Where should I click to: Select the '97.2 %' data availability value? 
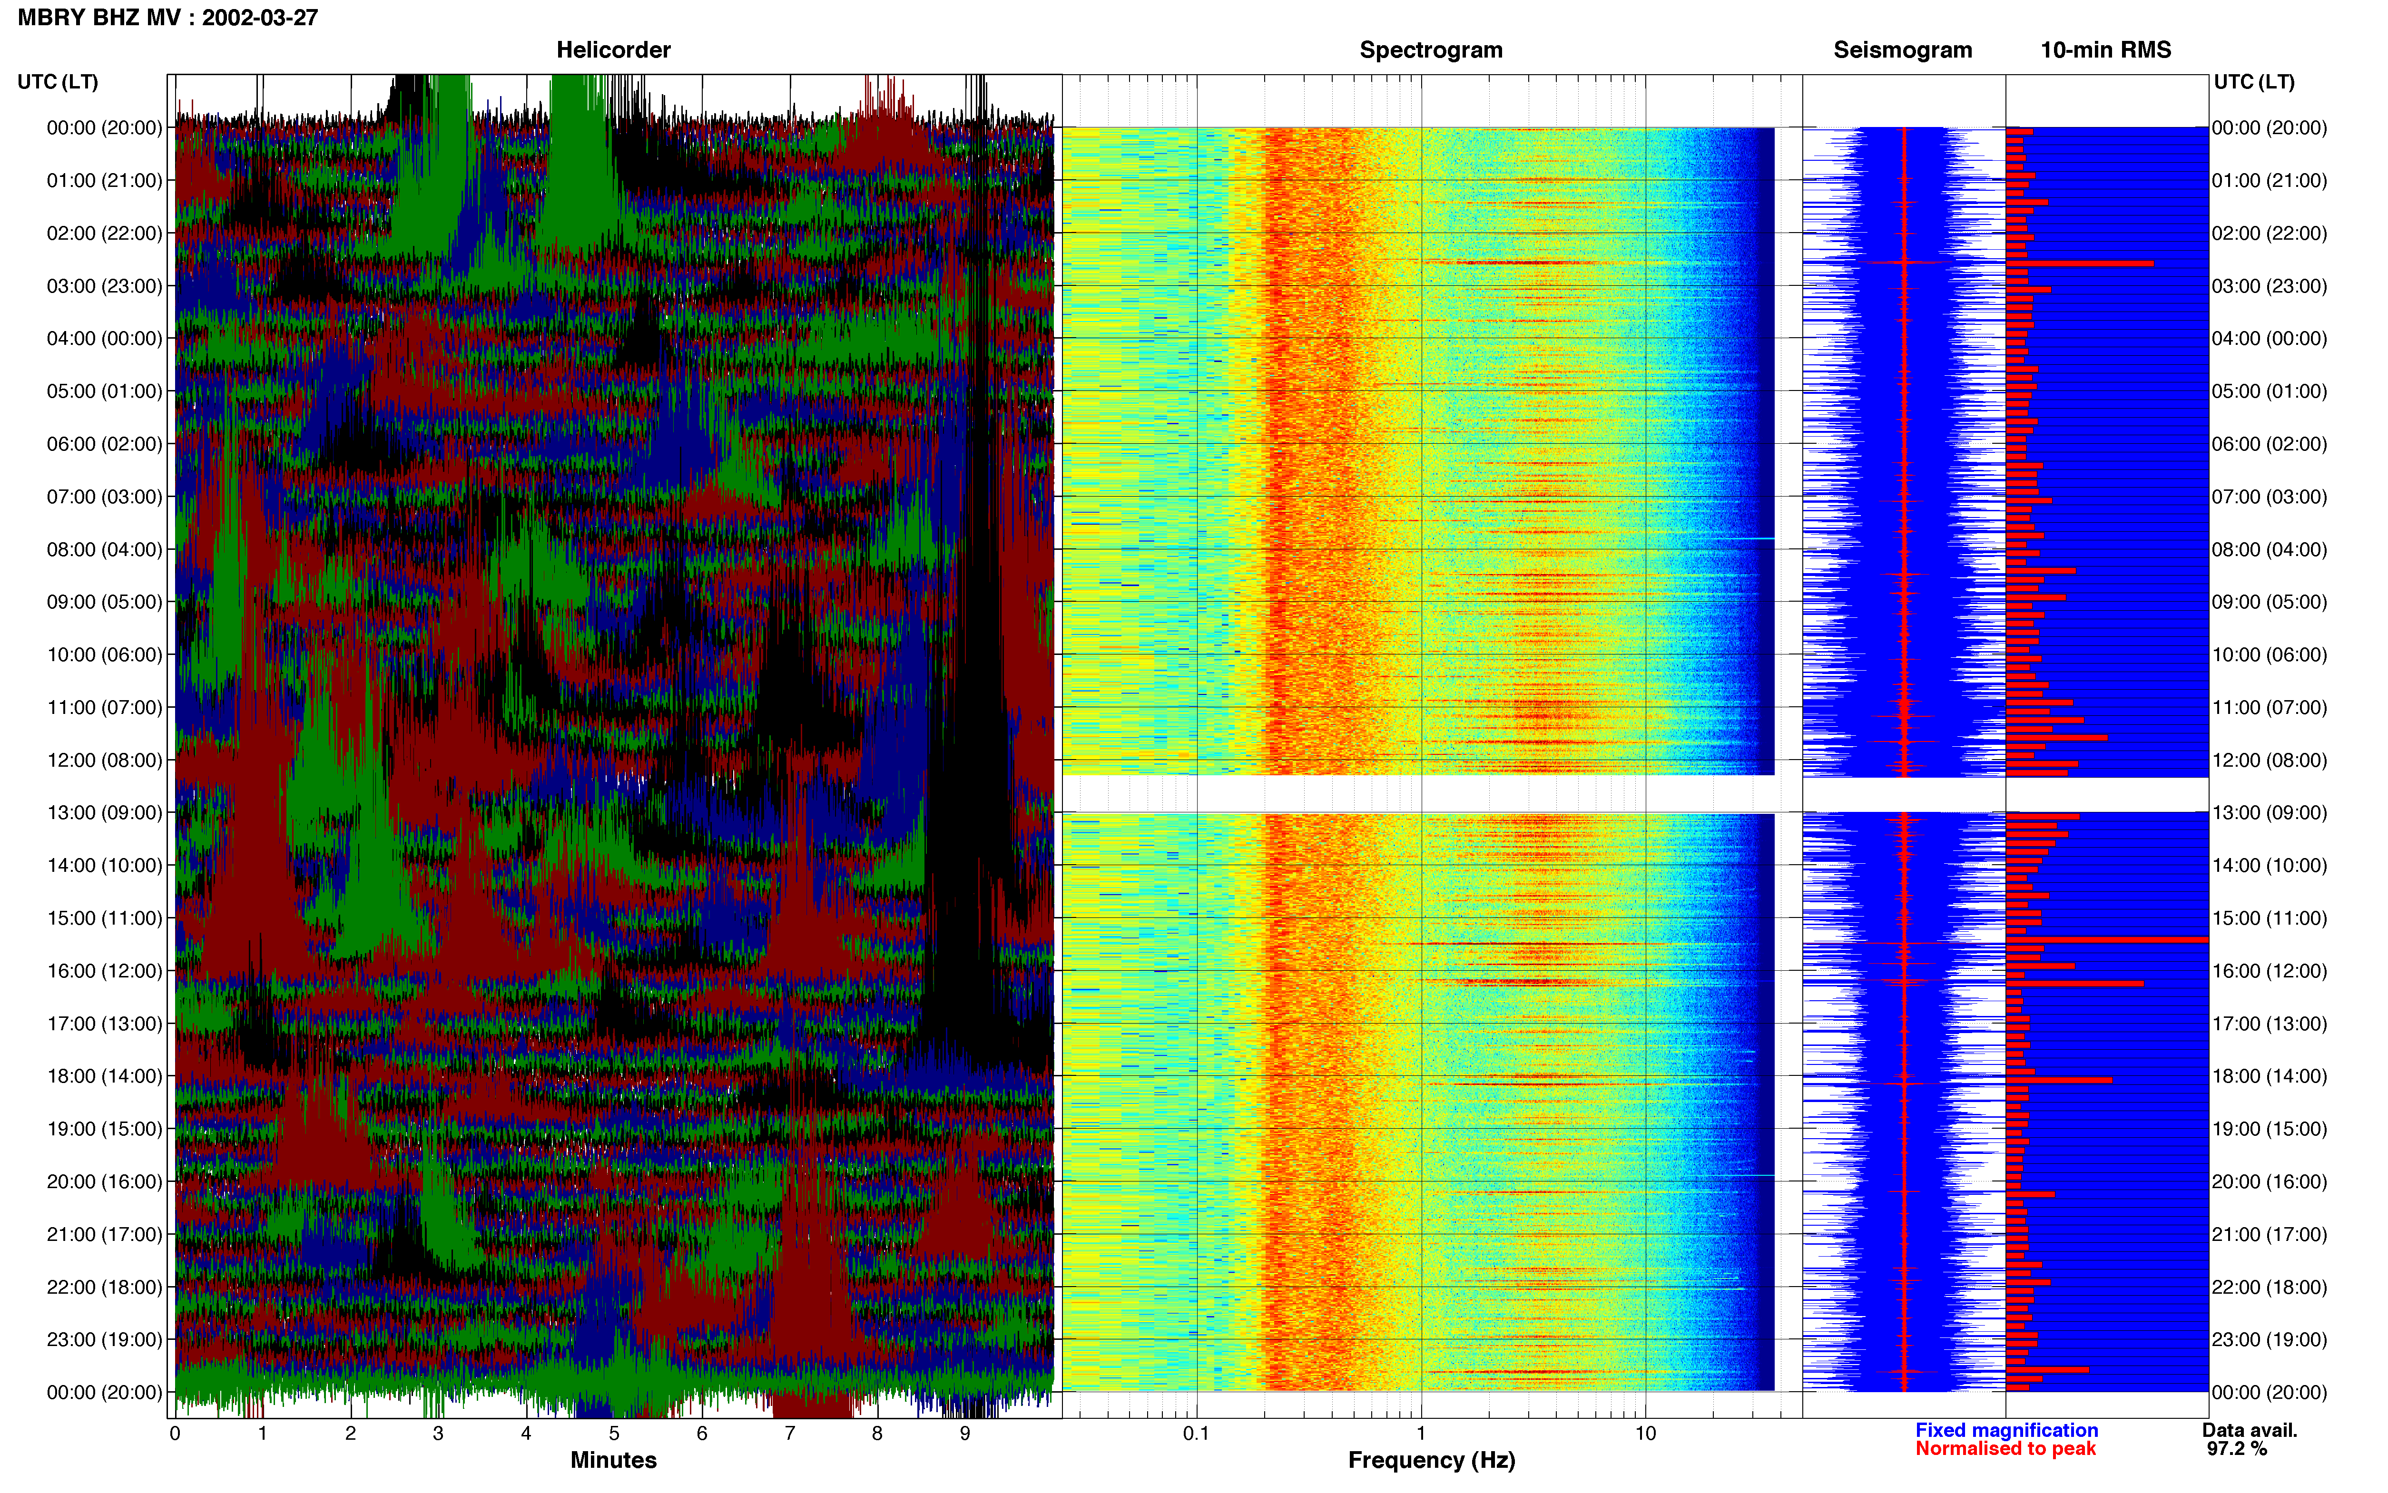(x=2237, y=1449)
